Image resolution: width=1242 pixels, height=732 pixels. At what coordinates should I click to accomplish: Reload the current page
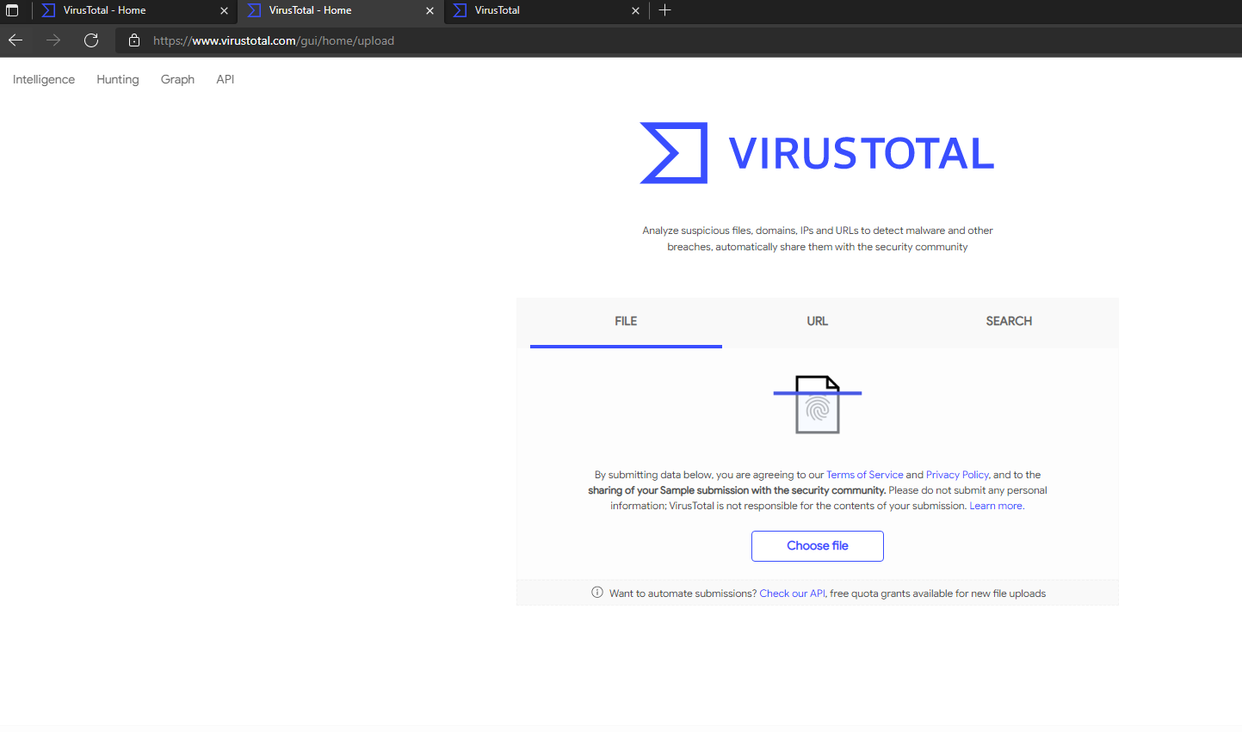tap(91, 40)
